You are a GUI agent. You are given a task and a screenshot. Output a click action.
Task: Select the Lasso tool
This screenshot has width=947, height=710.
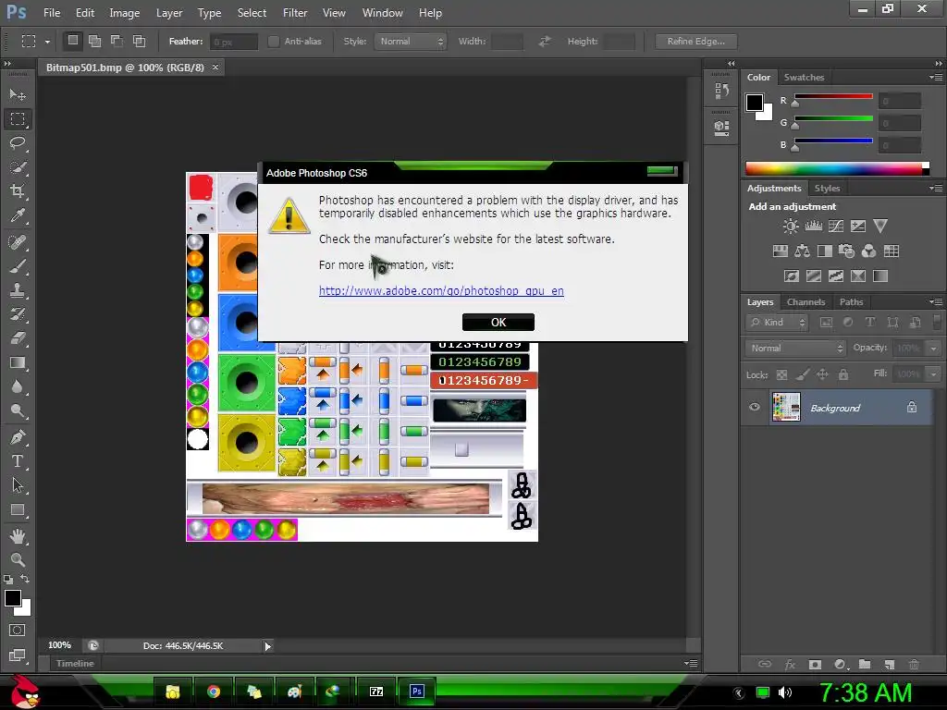[18, 143]
